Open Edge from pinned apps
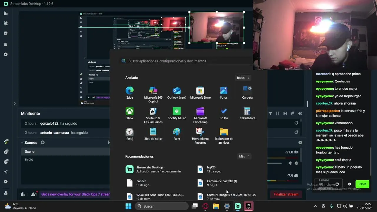 (130, 93)
